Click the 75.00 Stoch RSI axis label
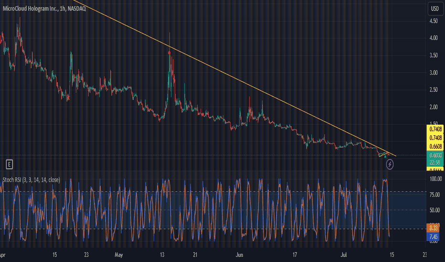Screen dimensions: 445x262 [x=435, y=195]
